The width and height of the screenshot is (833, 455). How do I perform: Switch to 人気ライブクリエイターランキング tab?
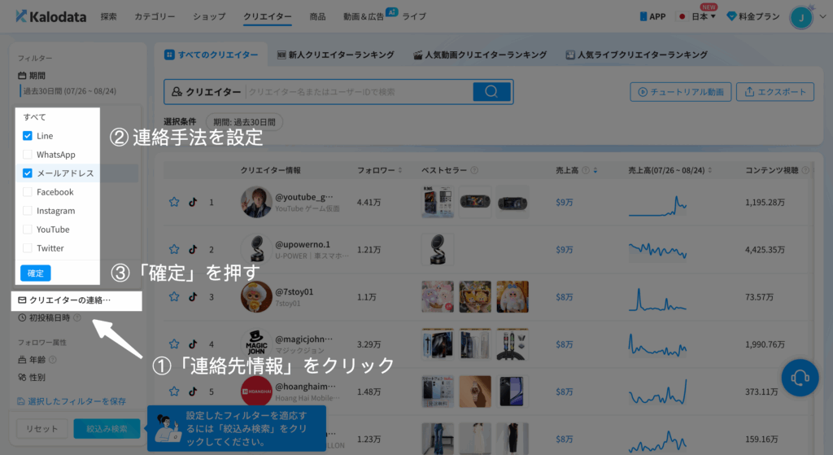click(x=636, y=55)
